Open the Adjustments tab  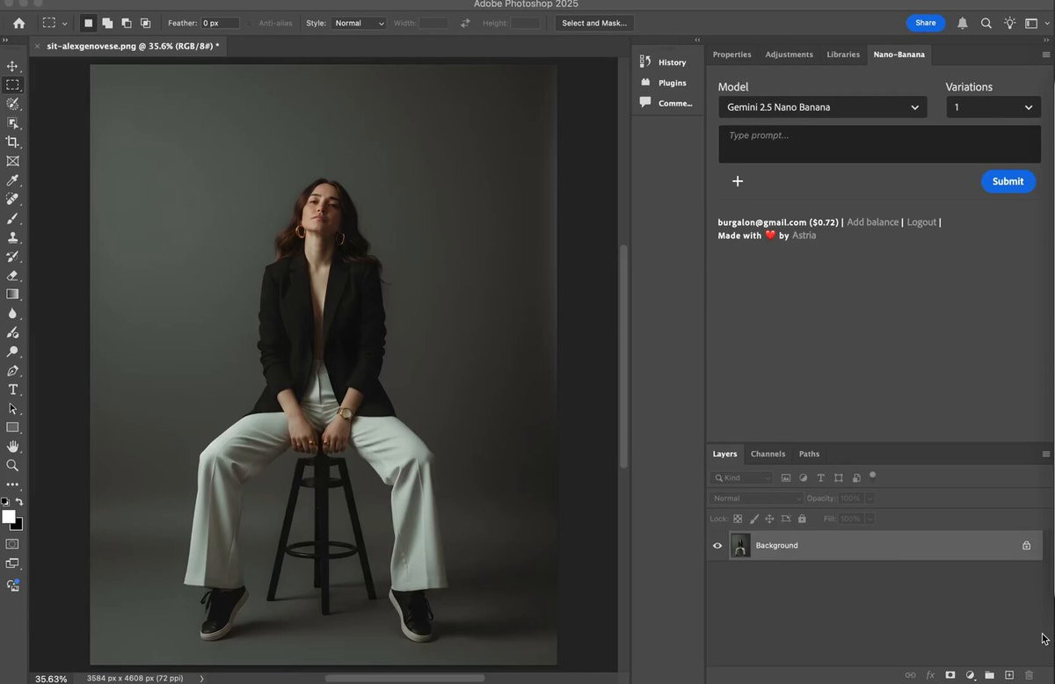789,55
